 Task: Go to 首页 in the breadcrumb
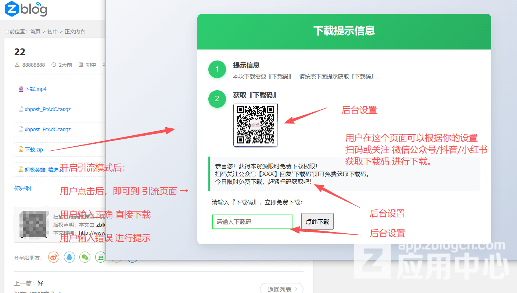coord(35,32)
